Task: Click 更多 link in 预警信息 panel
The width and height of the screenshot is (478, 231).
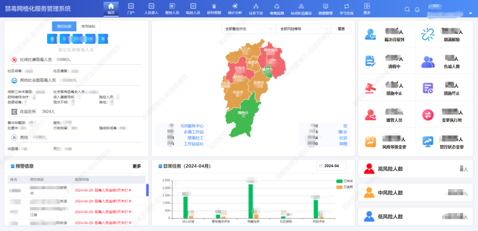Action: point(137,166)
